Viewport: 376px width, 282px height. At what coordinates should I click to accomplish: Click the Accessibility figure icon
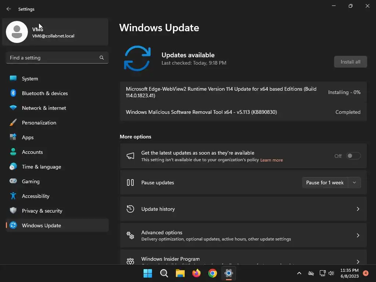click(x=13, y=196)
